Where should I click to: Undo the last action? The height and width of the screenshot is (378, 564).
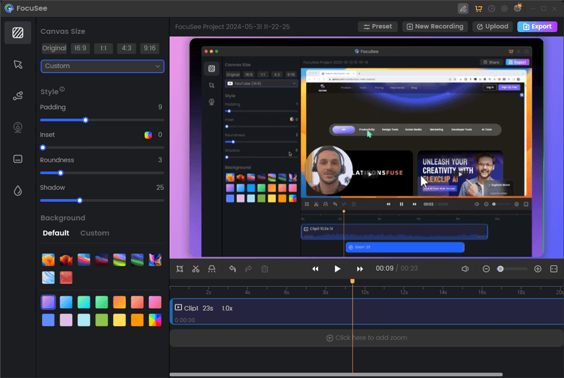(x=232, y=269)
